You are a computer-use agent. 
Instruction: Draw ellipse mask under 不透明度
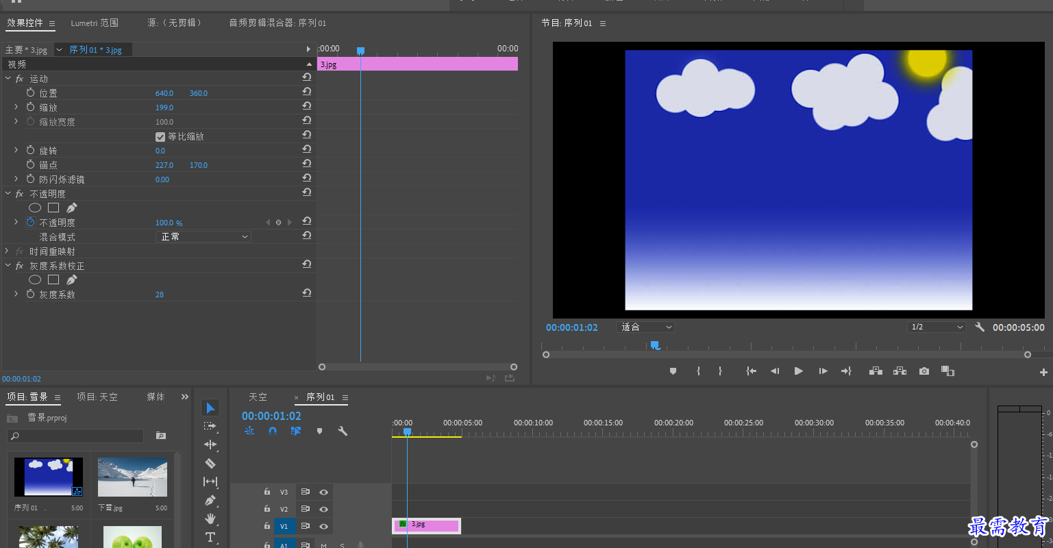tap(35, 208)
